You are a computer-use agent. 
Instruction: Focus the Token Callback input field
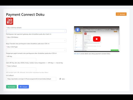tap(21, 69)
